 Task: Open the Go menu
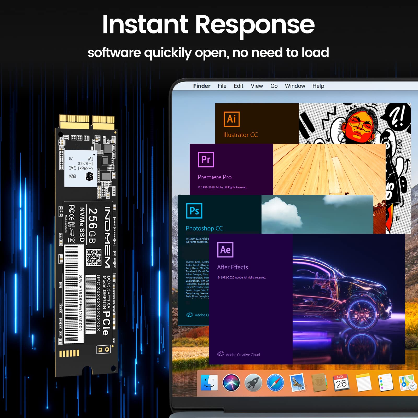point(274,86)
